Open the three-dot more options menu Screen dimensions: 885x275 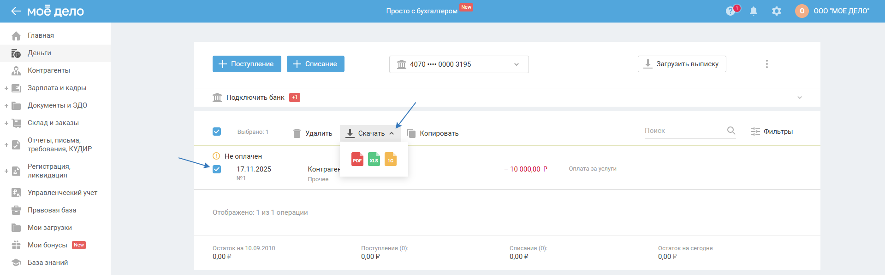tap(767, 64)
